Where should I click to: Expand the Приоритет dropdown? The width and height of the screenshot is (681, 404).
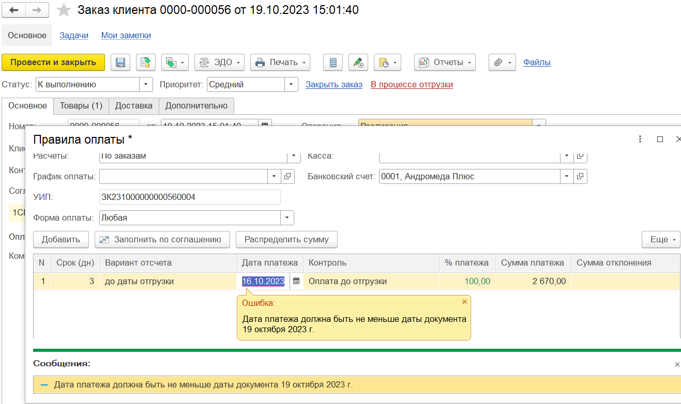point(292,85)
